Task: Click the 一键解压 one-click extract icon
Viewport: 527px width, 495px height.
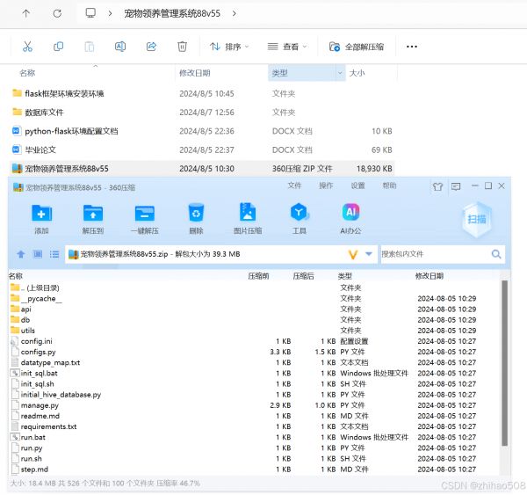Action: [144, 214]
